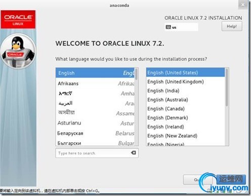Select the Amharic language row
Screen dimensions: 251x196
coord(95,93)
